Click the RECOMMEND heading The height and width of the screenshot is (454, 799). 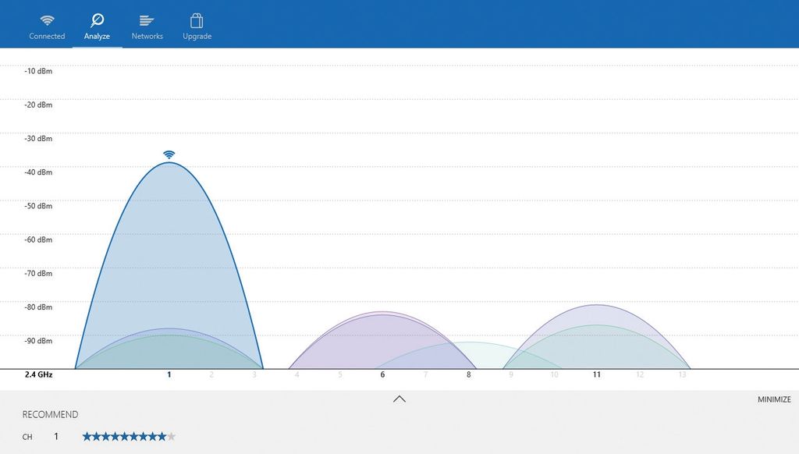[x=51, y=415]
